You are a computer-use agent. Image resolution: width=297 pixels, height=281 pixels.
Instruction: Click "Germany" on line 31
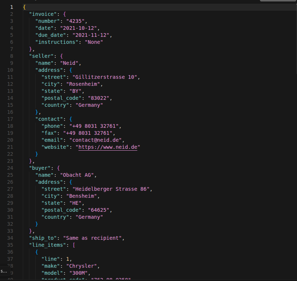tap(89, 217)
